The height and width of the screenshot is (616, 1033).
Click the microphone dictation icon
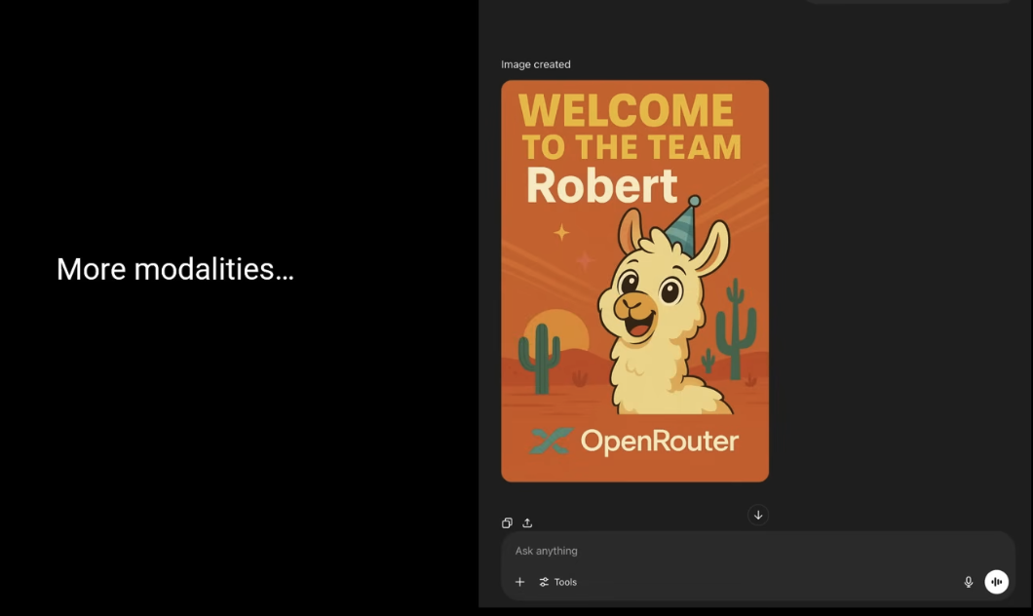[969, 582]
